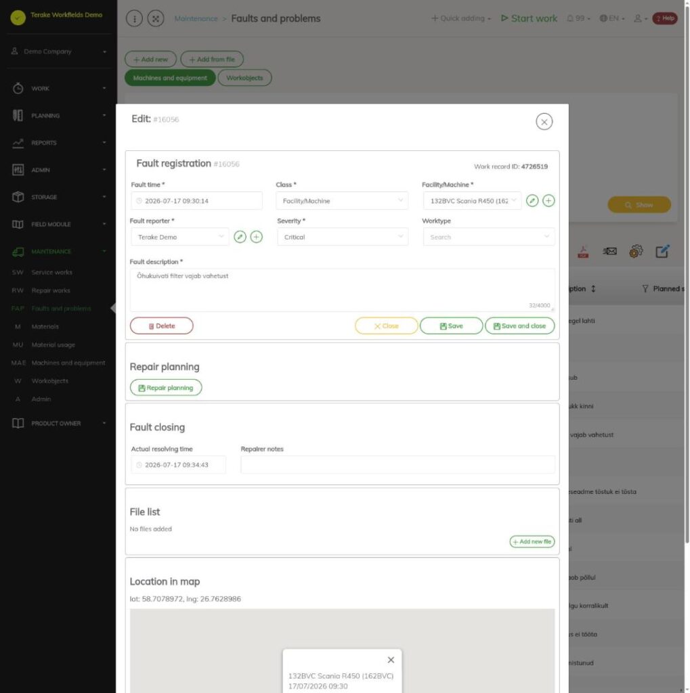Export the list as PDF
Screen dimensions: 690x693
[583, 252]
